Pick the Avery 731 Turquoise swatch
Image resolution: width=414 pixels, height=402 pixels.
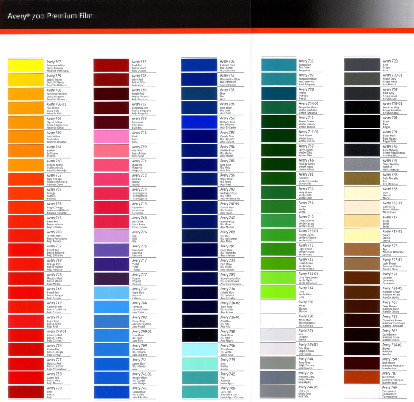(x=279, y=64)
